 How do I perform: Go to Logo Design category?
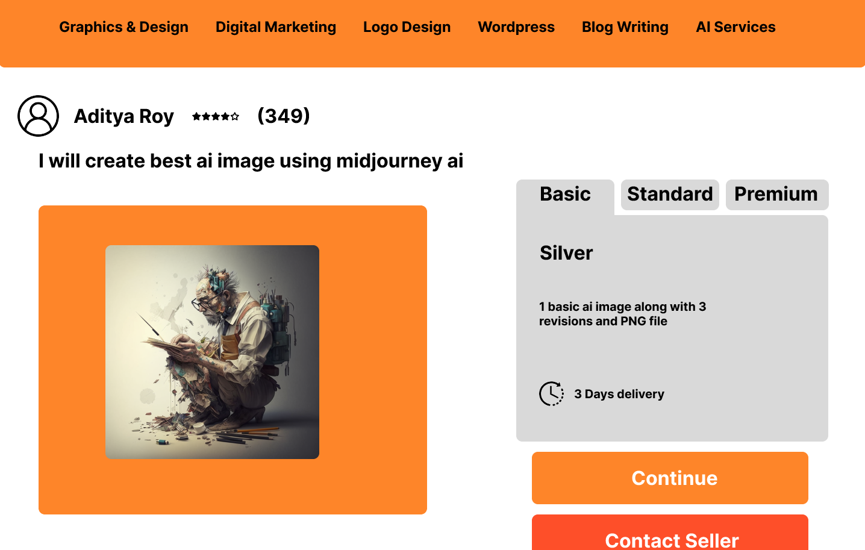[x=407, y=27]
